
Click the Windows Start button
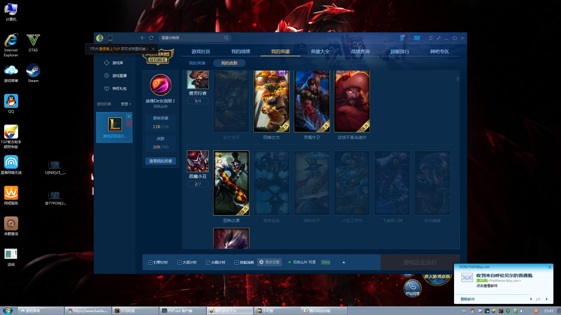[8, 310]
